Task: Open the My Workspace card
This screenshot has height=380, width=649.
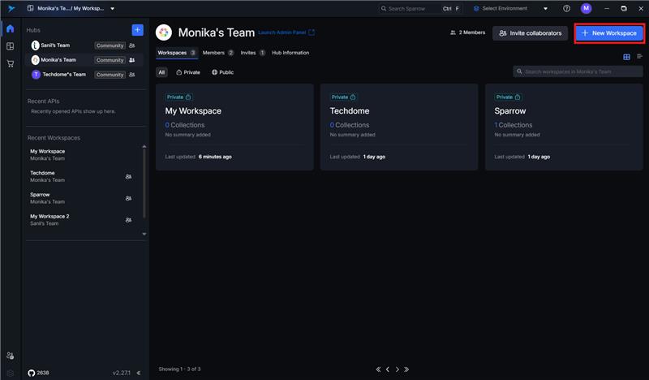Action: [x=234, y=127]
